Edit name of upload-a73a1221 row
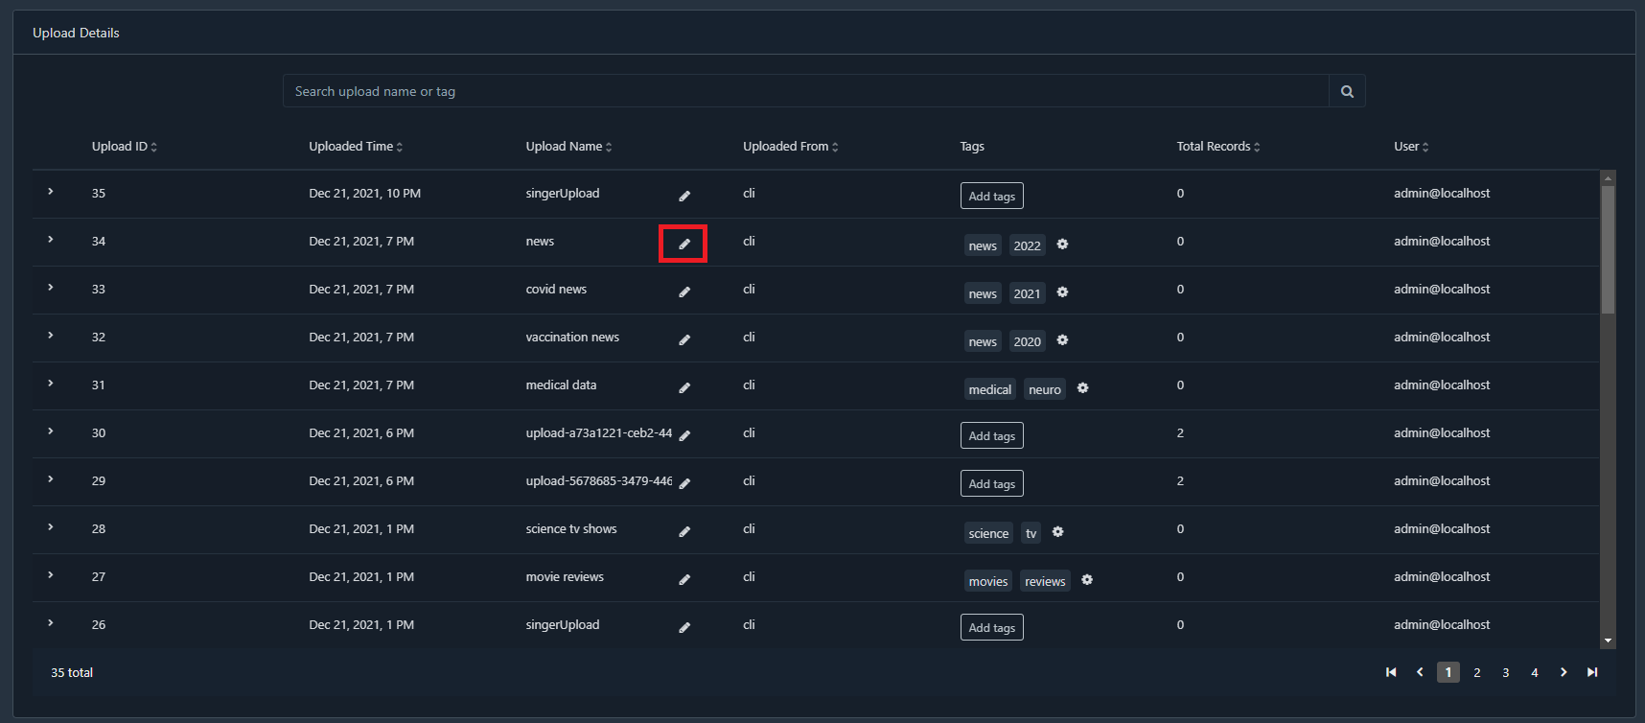The height and width of the screenshot is (723, 1645). [x=684, y=435]
